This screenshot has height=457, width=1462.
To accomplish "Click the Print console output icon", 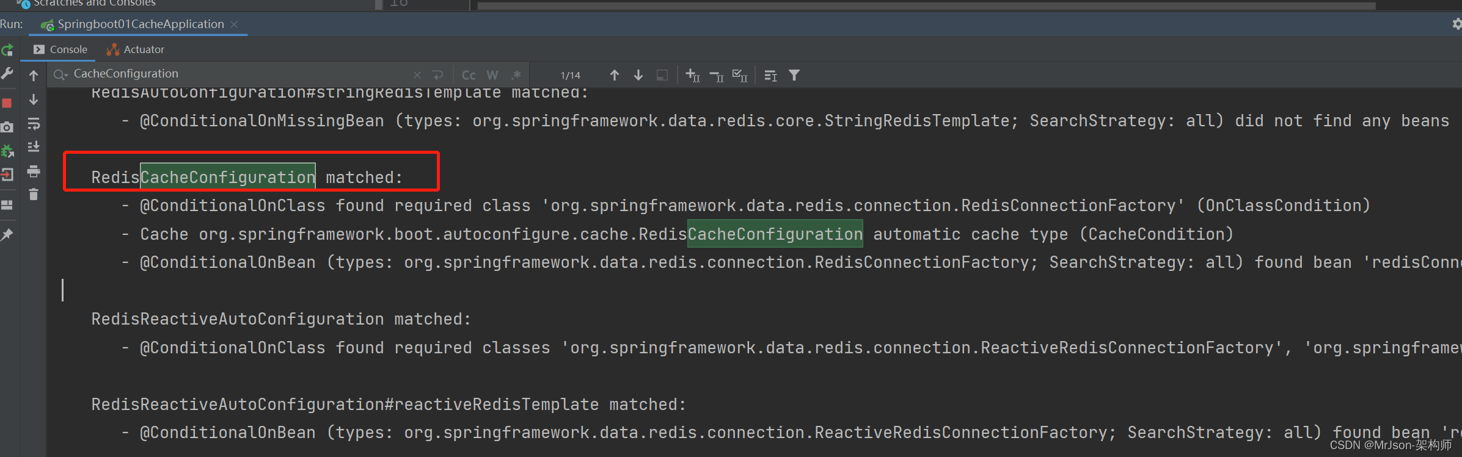I will 34,171.
